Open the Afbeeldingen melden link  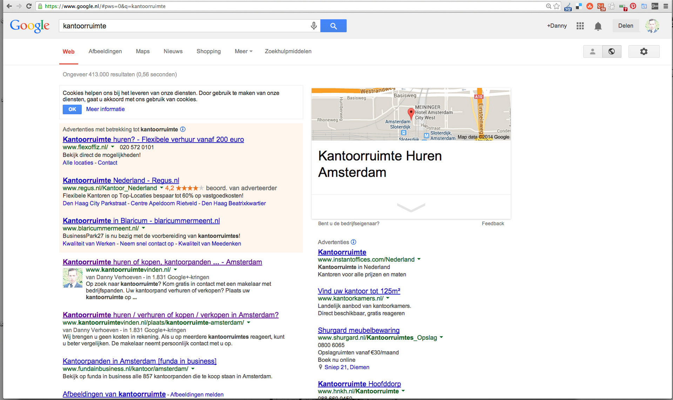(x=197, y=394)
